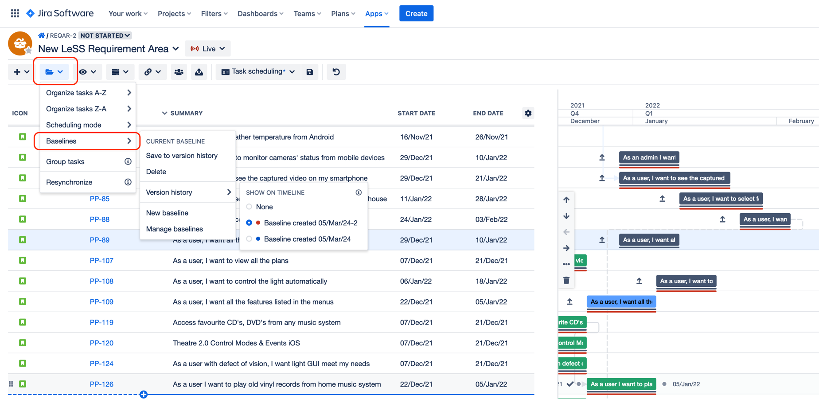Open the Task scheduling view dropdown
Image resolution: width=819 pixels, height=399 pixels.
[258, 72]
